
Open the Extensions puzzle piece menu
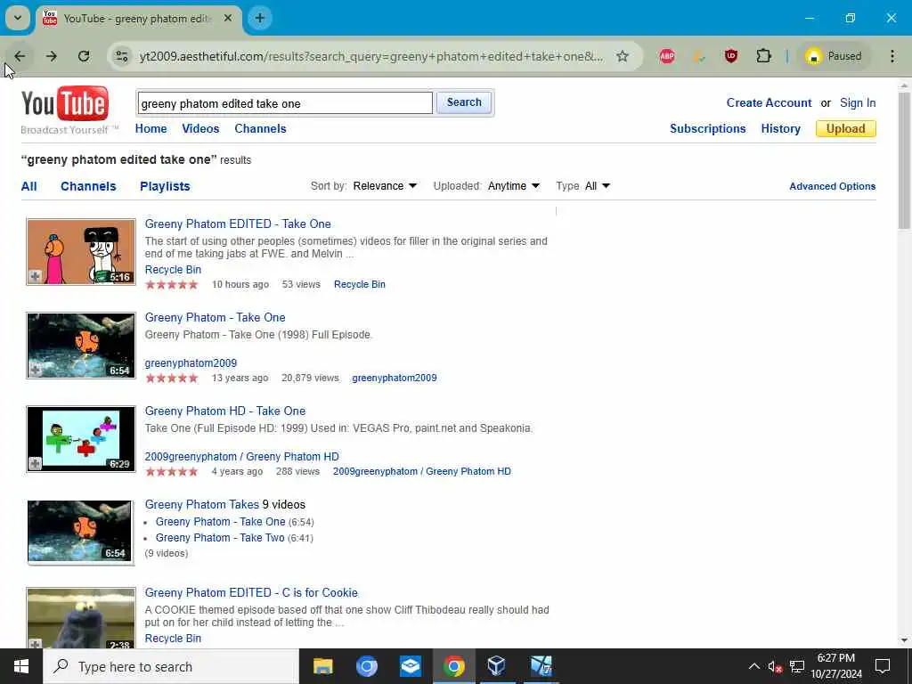[763, 56]
